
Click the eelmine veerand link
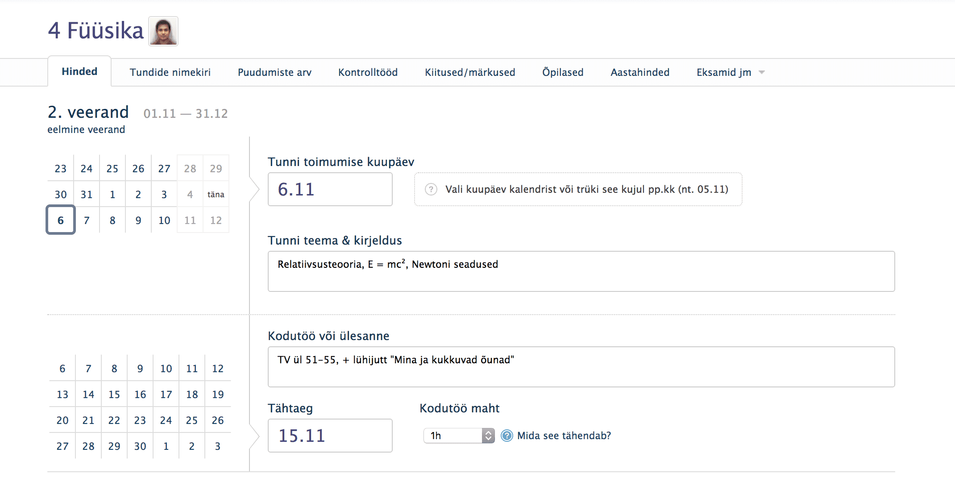(x=86, y=129)
